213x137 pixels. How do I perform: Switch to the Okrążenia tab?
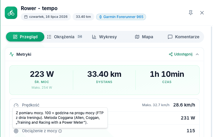[65, 37]
